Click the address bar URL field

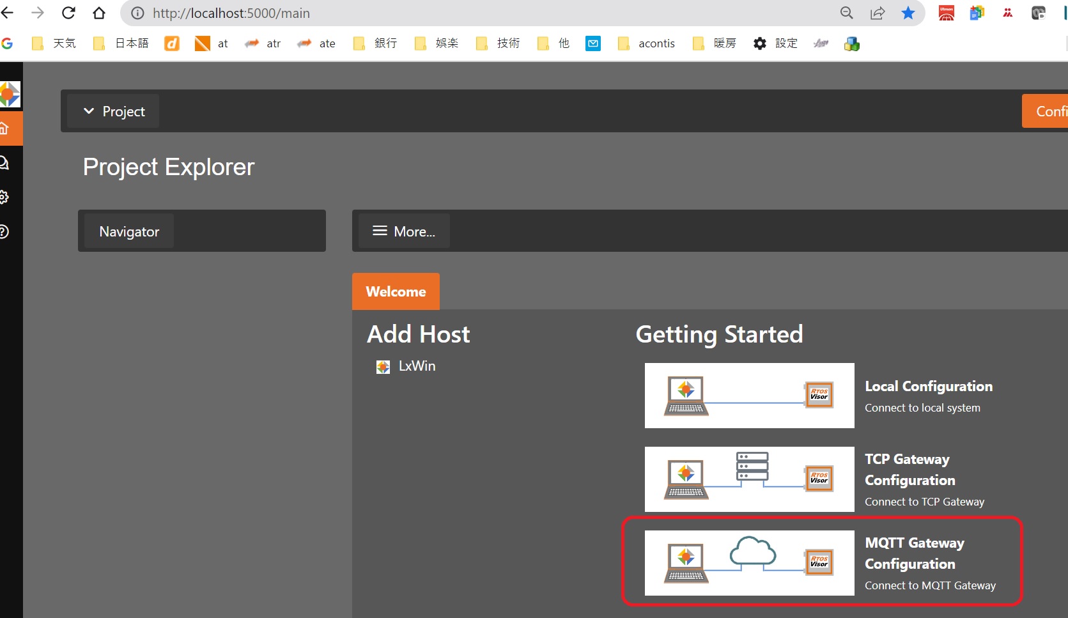click(x=447, y=13)
